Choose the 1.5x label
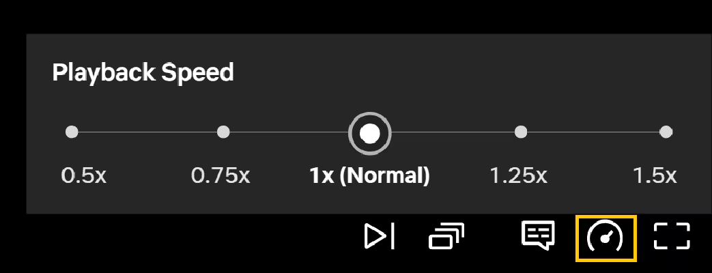712x273 pixels. [655, 175]
